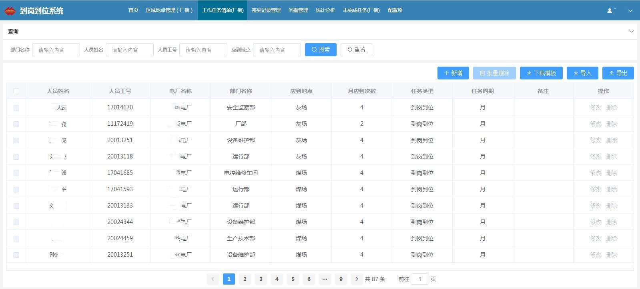The image size is (640, 289).
Task: Expand more pages via ellipsis button
Action: 325,279
